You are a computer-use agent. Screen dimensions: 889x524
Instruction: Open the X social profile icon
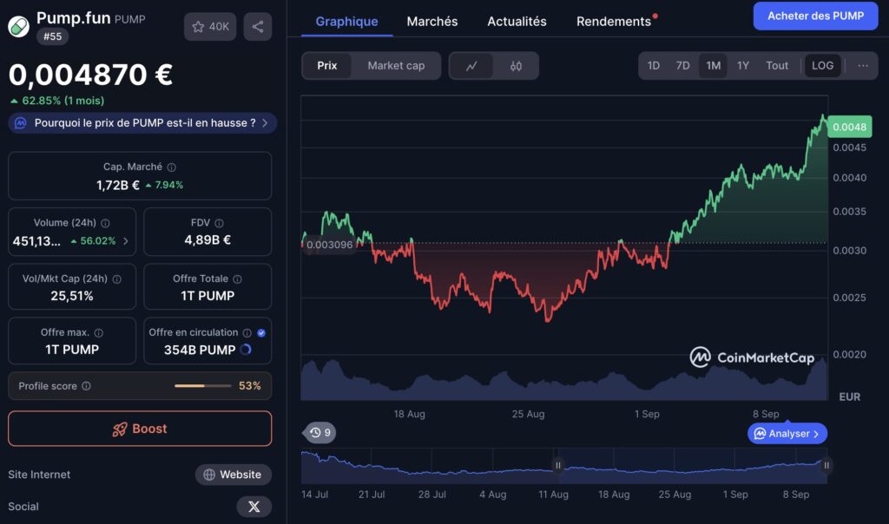[x=254, y=507]
